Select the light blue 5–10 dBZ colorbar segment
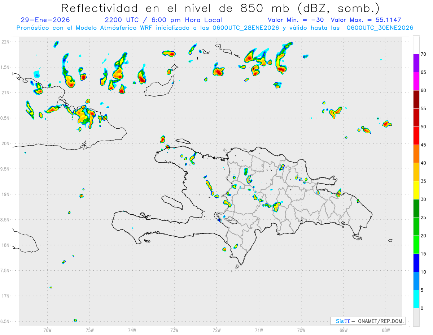 tap(416, 281)
